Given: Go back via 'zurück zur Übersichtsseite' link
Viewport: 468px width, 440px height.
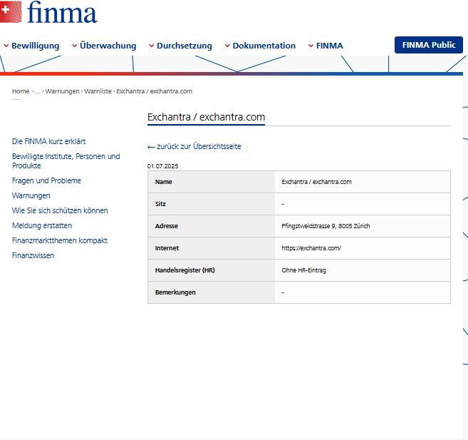Looking at the screenshot, I should click(x=194, y=147).
